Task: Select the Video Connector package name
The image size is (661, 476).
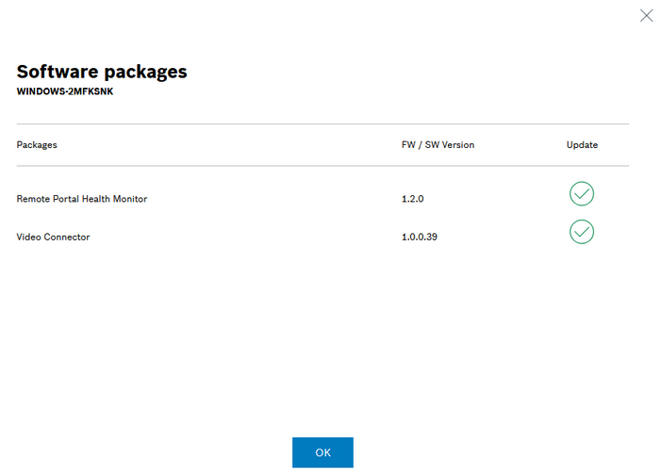Action: [54, 237]
